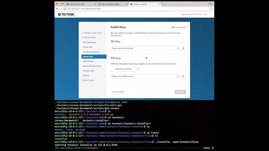The image size is (269, 151).
Task: Close the Tectonic Overview tab
Action: (95, 4)
